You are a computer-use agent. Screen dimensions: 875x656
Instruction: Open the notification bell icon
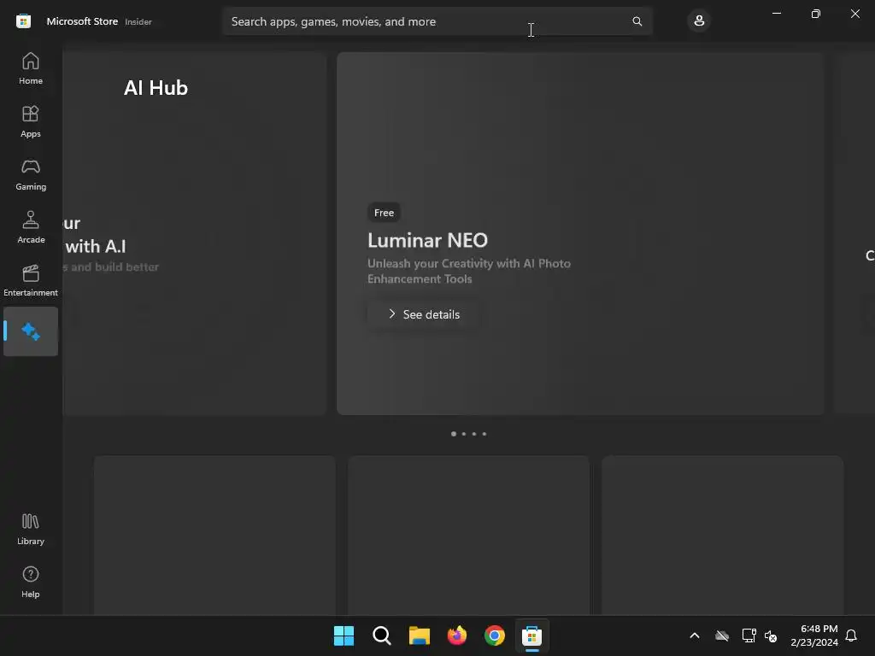click(x=851, y=635)
